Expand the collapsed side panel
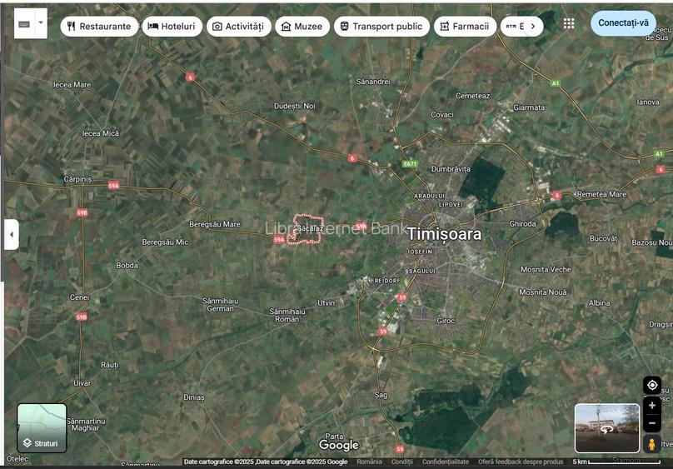The width and height of the screenshot is (673, 469). click(x=12, y=235)
